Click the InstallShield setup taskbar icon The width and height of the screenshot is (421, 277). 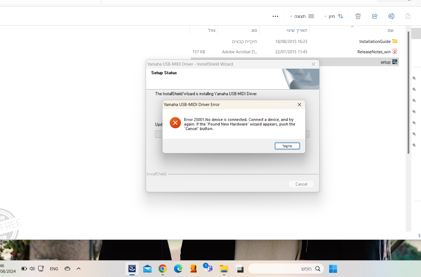[x=132, y=269]
